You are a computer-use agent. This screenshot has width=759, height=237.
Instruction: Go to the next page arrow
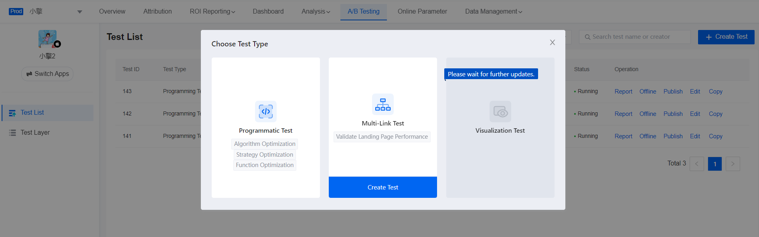coord(733,164)
